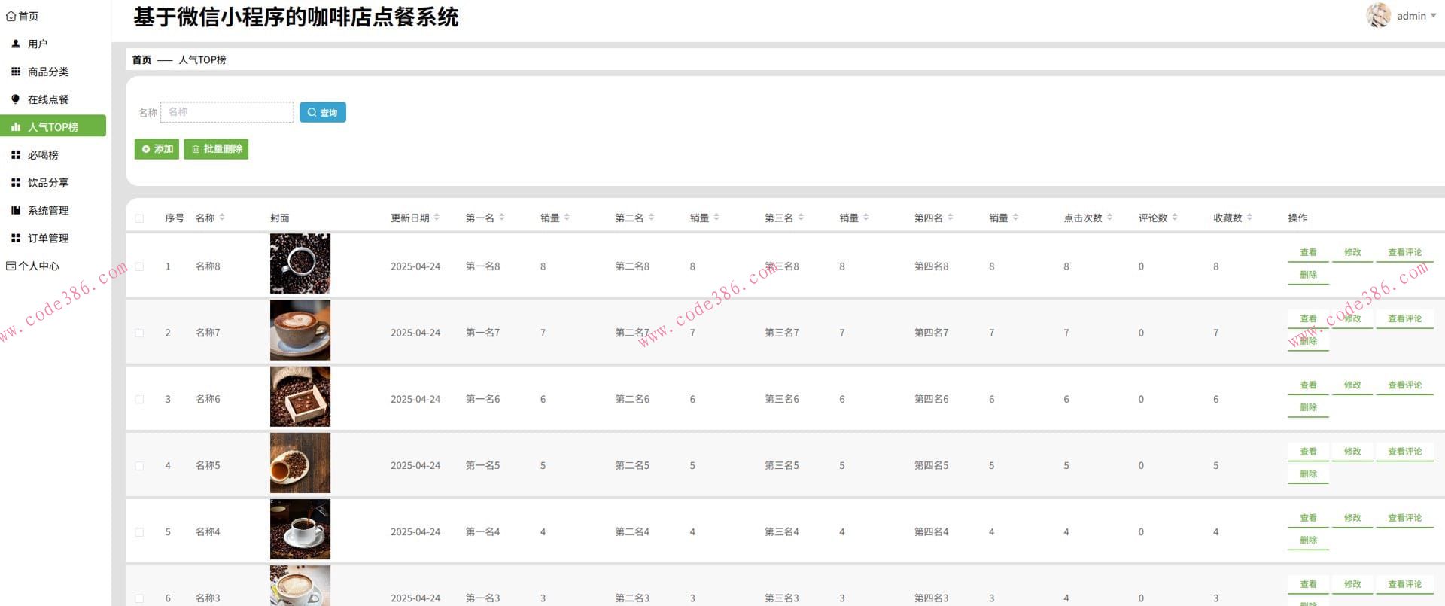Click the 人气TOP榜 bar chart icon

pyautogui.click(x=16, y=127)
